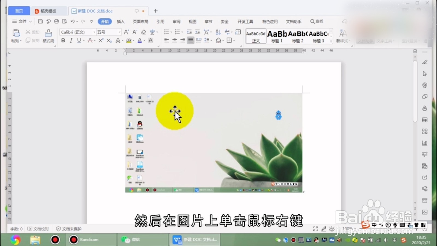Increase the font size one step
This screenshot has height=246, width=437.
click(x=126, y=32)
